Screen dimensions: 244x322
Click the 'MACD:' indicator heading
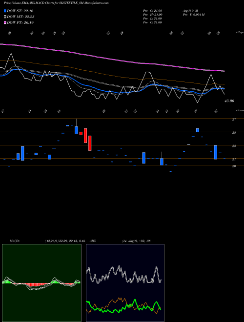(x=15, y=241)
